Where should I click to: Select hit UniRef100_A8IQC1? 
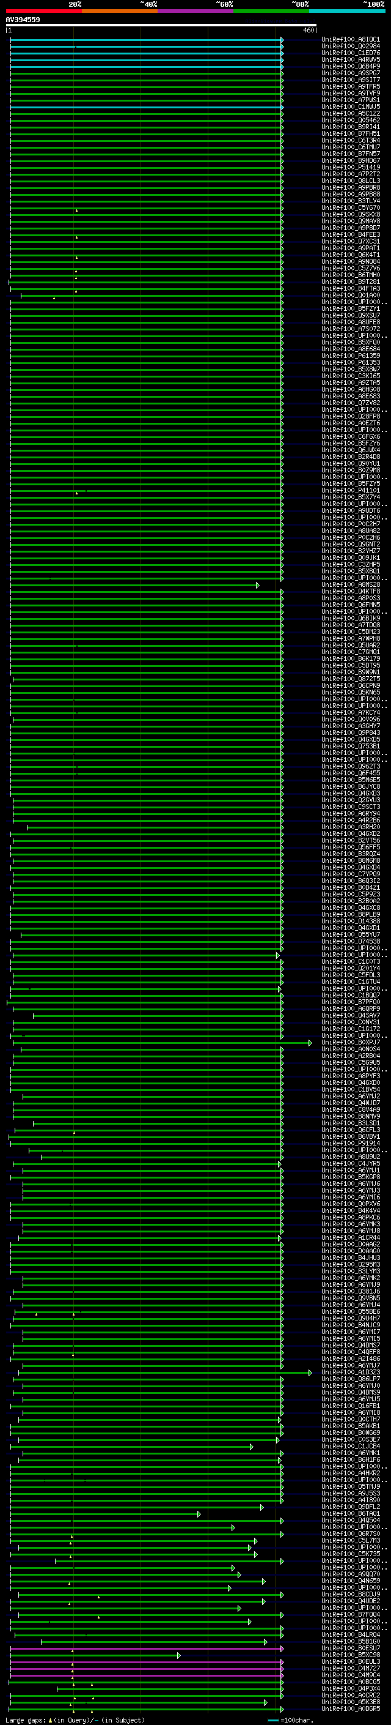351,40
